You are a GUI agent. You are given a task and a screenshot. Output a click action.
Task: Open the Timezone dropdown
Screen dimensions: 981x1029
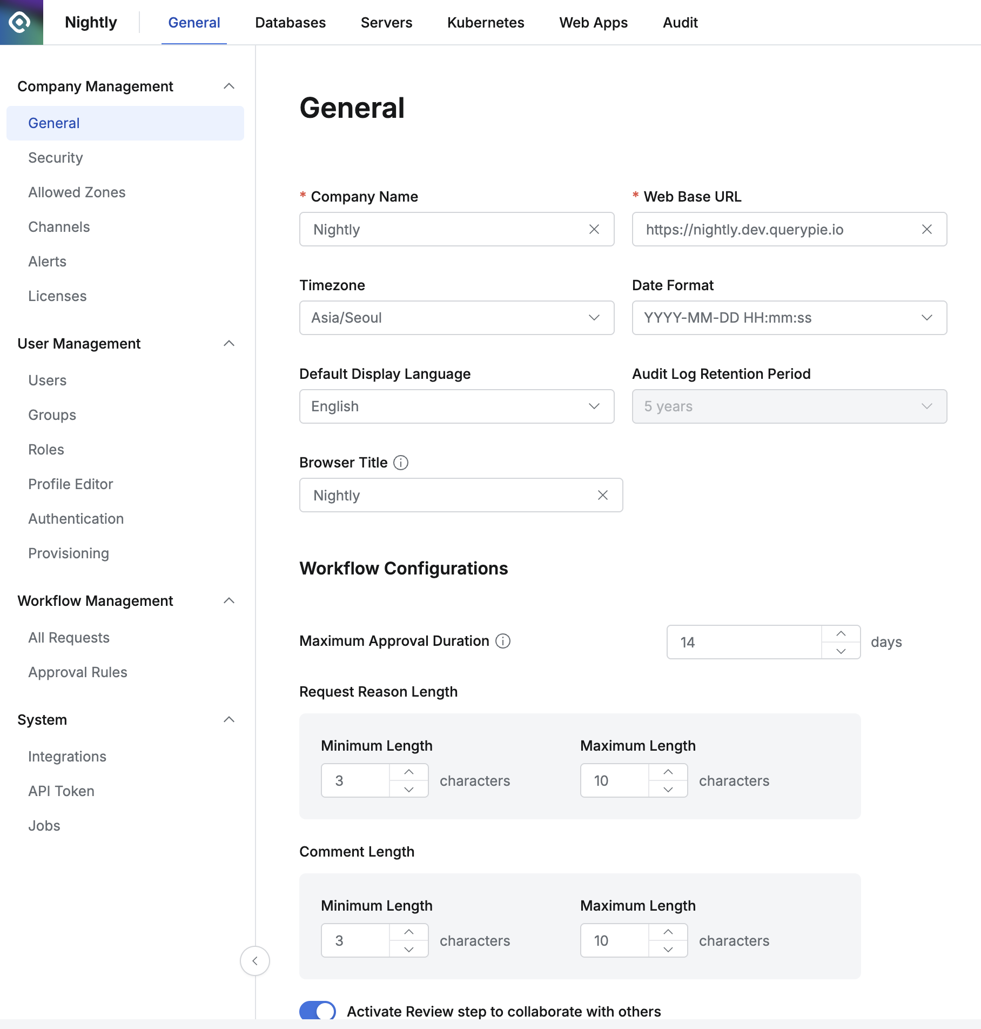pyautogui.click(x=456, y=318)
